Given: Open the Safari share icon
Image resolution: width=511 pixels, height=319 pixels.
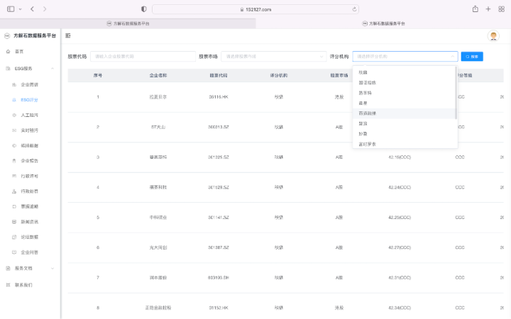Looking at the screenshot, I should [475, 9].
